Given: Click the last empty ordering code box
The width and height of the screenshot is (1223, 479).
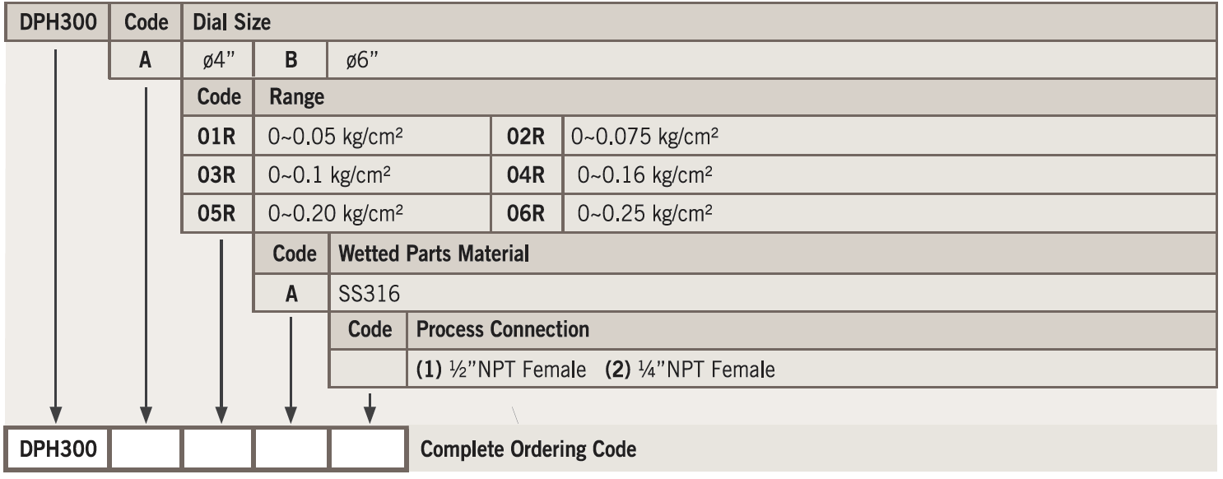Looking at the screenshot, I should (x=369, y=449).
